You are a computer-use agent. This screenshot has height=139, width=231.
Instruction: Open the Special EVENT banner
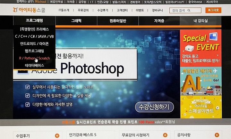(x=201, y=48)
